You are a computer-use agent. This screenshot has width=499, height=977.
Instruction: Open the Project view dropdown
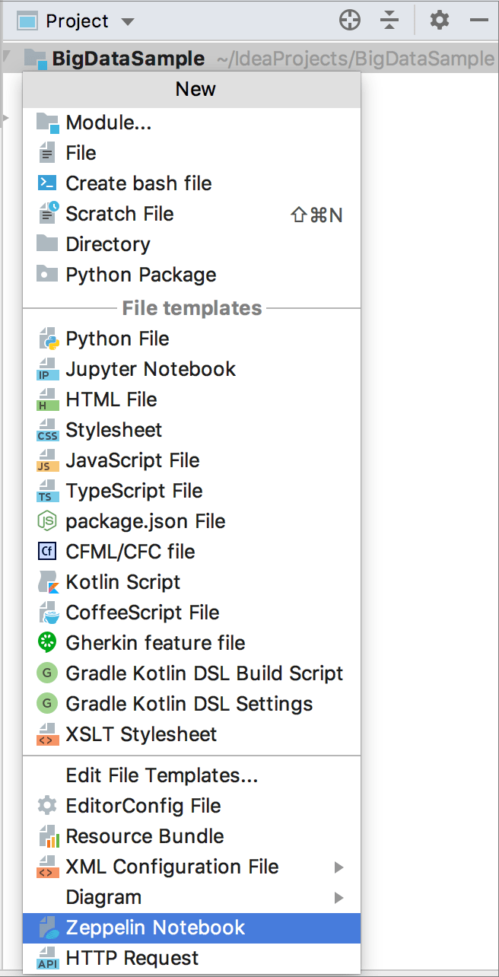click(x=127, y=21)
